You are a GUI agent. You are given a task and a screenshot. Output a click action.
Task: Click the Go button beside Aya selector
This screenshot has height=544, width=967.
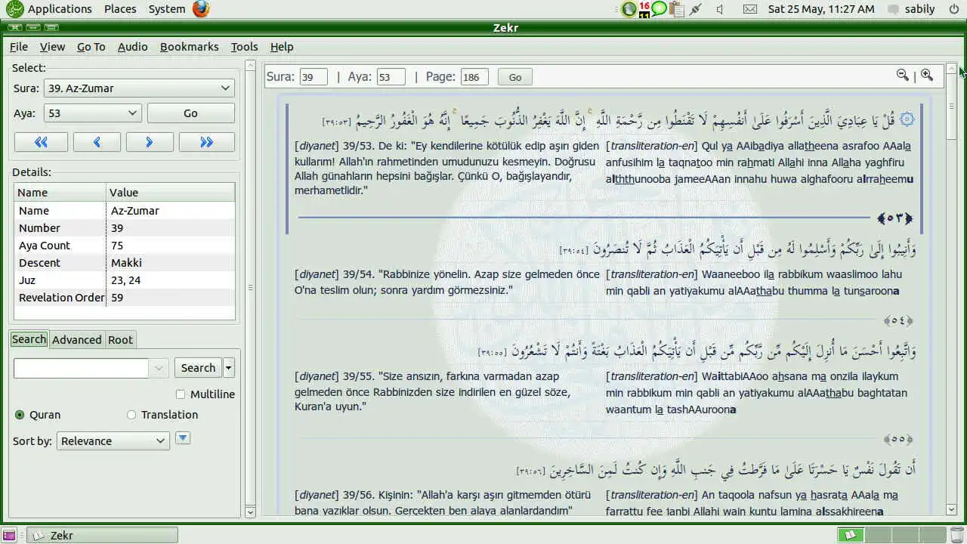pyautogui.click(x=190, y=113)
